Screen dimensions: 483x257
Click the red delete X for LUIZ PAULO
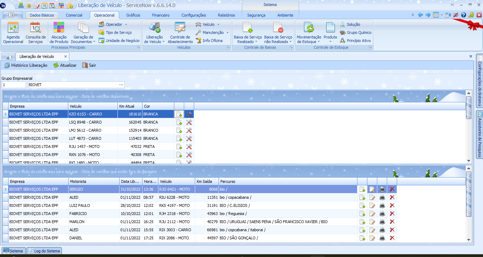(x=392, y=205)
